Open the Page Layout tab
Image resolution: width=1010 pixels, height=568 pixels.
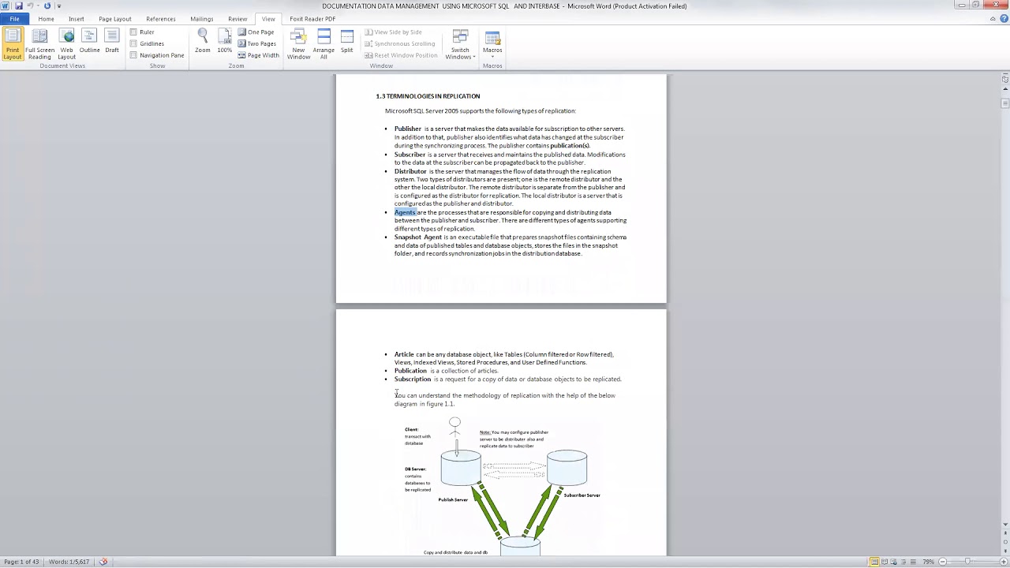click(x=115, y=19)
